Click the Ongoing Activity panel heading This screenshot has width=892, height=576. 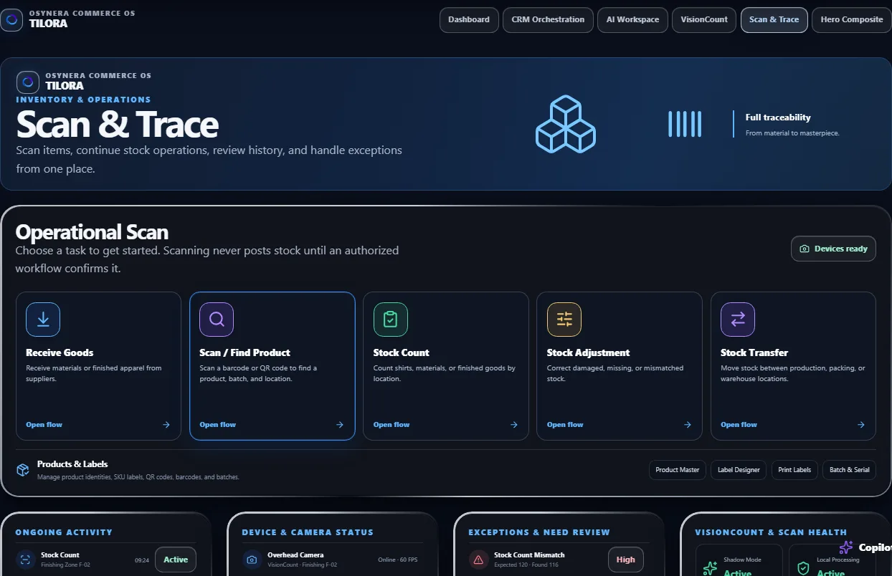click(x=64, y=532)
